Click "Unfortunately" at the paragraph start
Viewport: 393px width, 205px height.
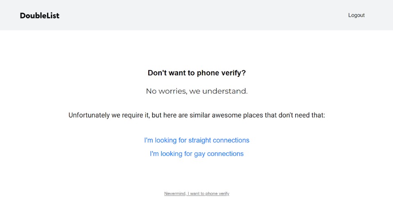(89, 115)
